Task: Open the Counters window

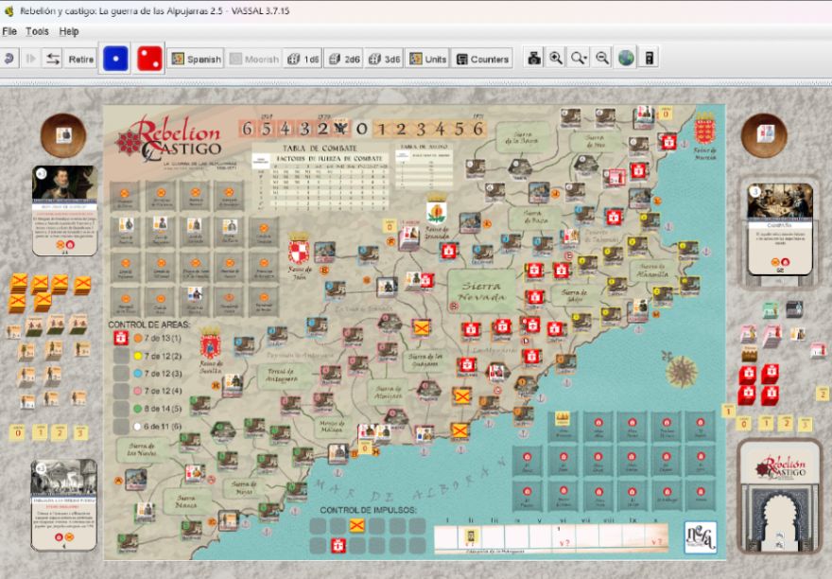Action: pos(483,59)
